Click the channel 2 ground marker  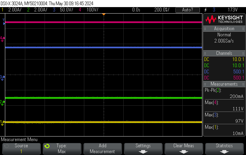[2, 103]
